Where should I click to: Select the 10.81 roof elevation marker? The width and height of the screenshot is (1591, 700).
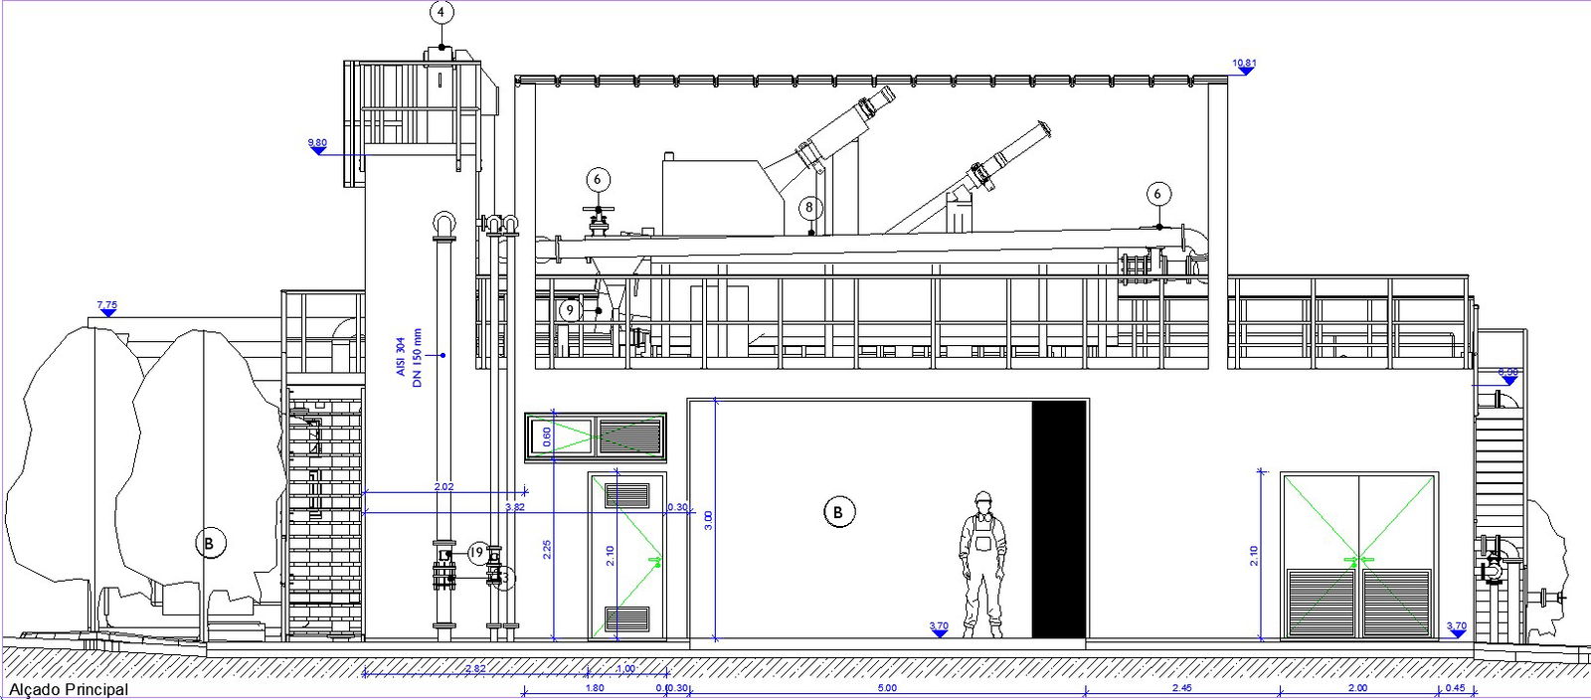[x=1244, y=66]
